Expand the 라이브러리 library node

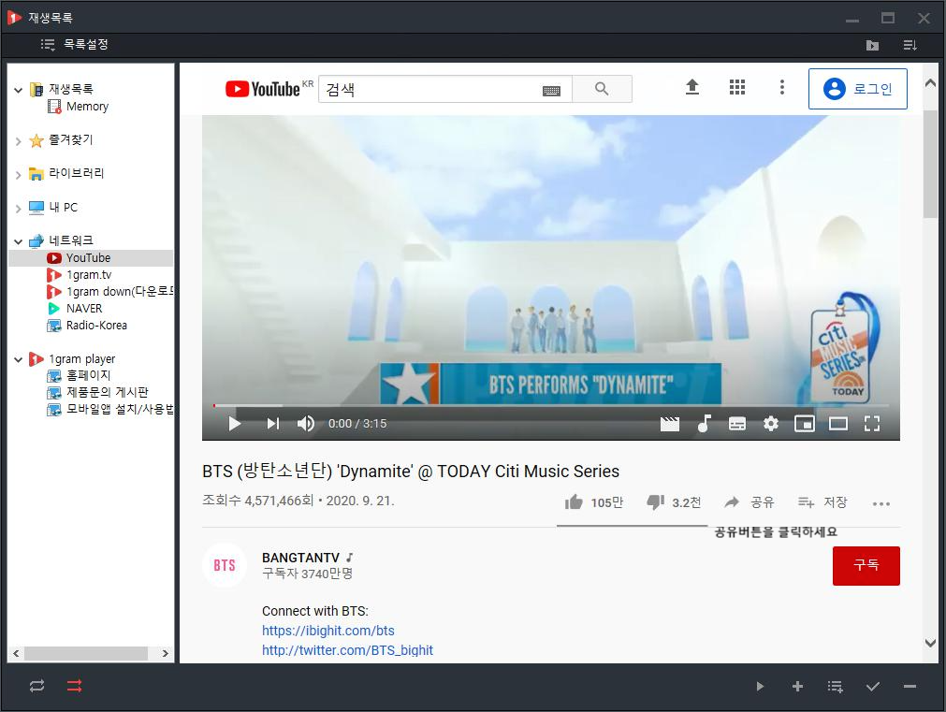pyautogui.click(x=18, y=175)
